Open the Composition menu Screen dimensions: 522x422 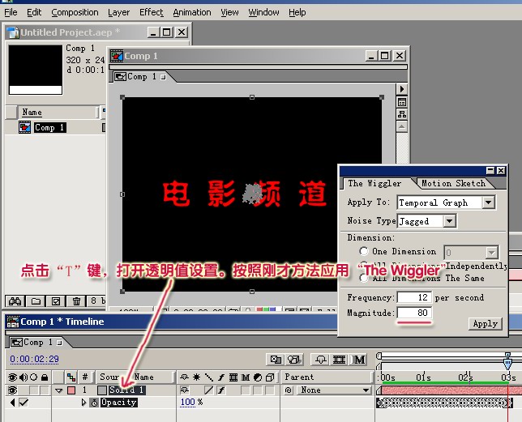tap(75, 12)
